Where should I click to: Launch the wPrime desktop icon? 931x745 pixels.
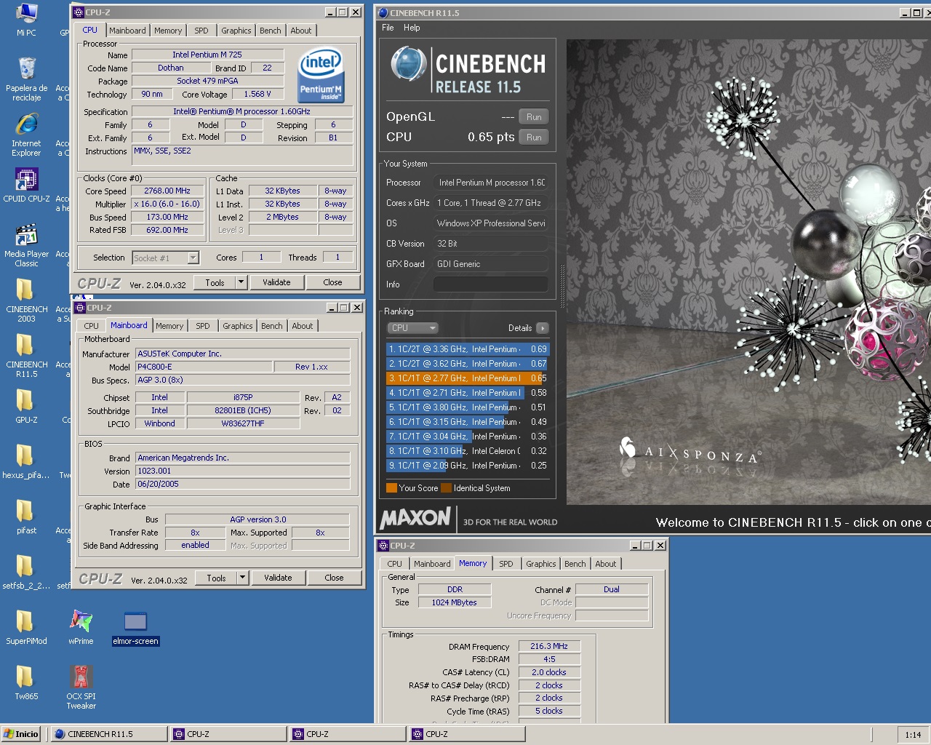click(x=81, y=627)
